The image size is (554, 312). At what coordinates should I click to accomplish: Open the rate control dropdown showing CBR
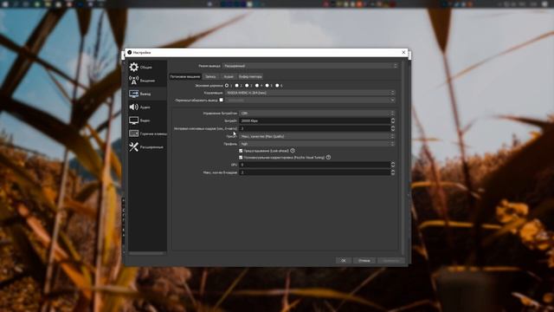(x=317, y=114)
